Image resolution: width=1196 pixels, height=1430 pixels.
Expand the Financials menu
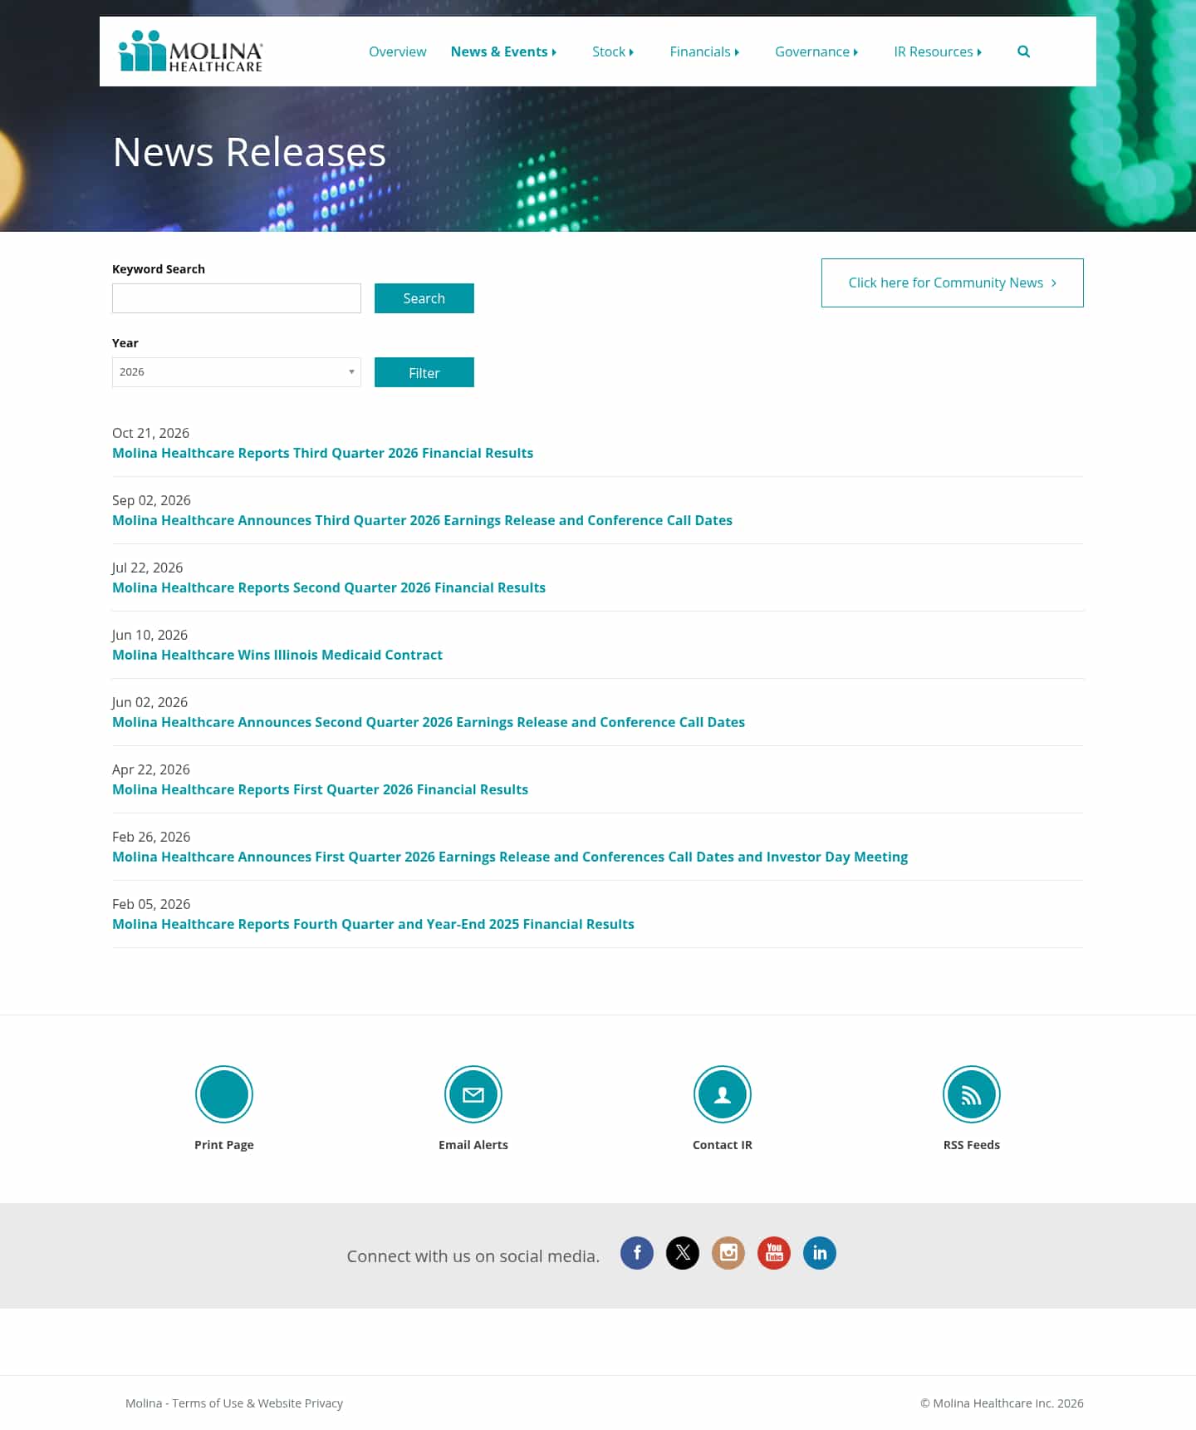click(704, 52)
